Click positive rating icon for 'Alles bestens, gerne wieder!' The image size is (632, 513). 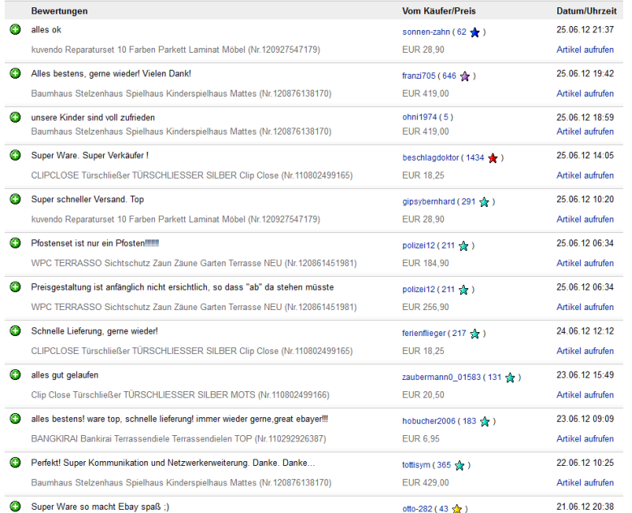click(15, 73)
